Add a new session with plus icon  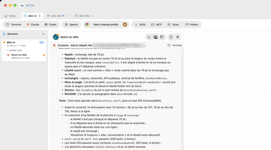(44, 34)
